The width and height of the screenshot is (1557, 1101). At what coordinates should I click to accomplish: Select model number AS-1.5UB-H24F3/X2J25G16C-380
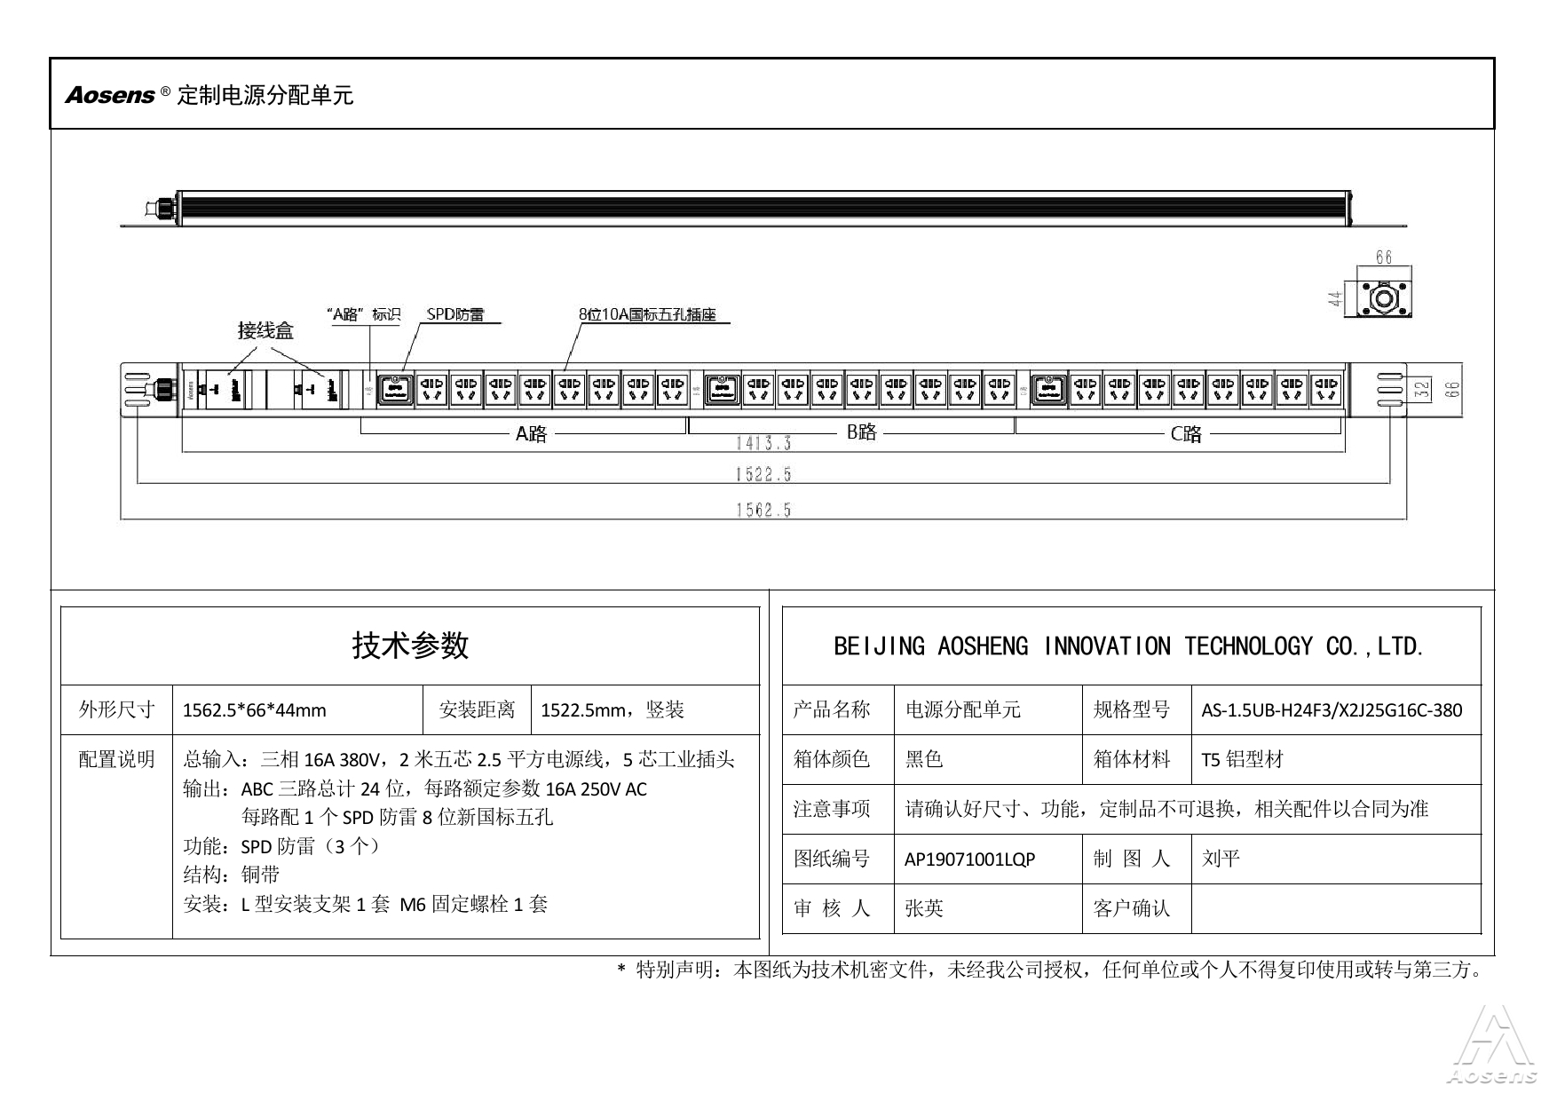[x=1332, y=710]
